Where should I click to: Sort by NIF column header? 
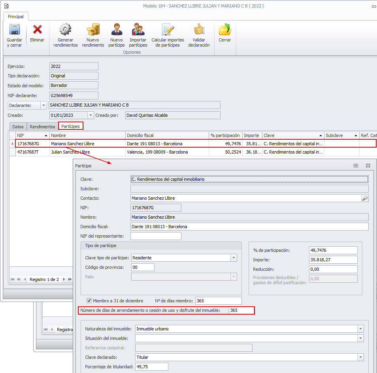(x=32, y=135)
